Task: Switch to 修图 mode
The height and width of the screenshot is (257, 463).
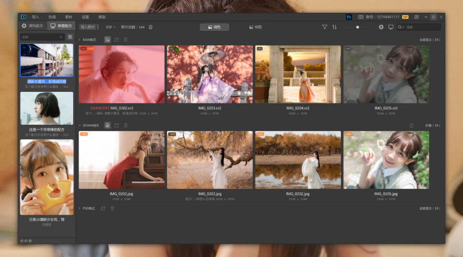Action: pos(255,27)
